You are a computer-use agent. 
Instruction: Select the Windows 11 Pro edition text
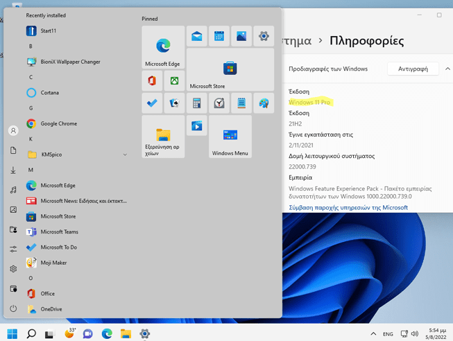pyautogui.click(x=309, y=102)
